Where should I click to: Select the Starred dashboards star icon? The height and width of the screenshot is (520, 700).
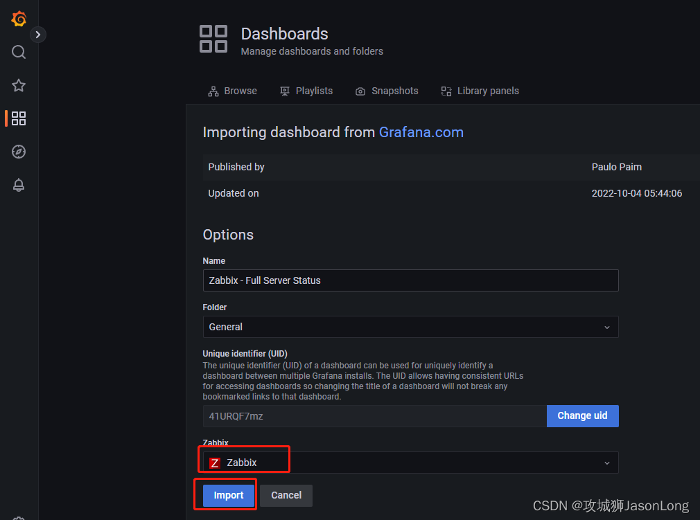[x=19, y=85]
